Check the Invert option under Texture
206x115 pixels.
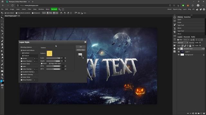point(42,64)
